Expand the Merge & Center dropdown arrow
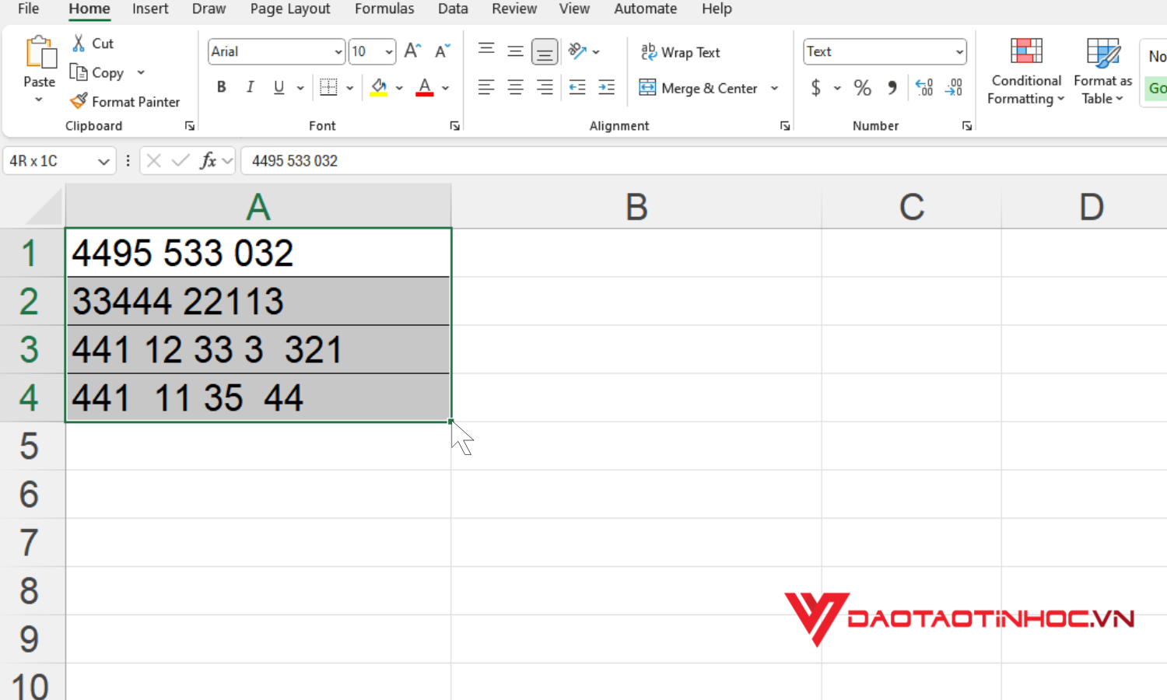The image size is (1167, 700). click(774, 88)
